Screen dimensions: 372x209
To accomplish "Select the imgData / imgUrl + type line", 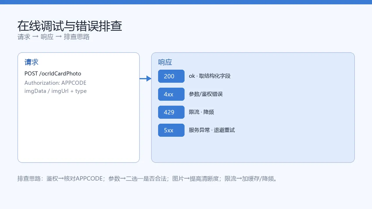I will 56,91.
